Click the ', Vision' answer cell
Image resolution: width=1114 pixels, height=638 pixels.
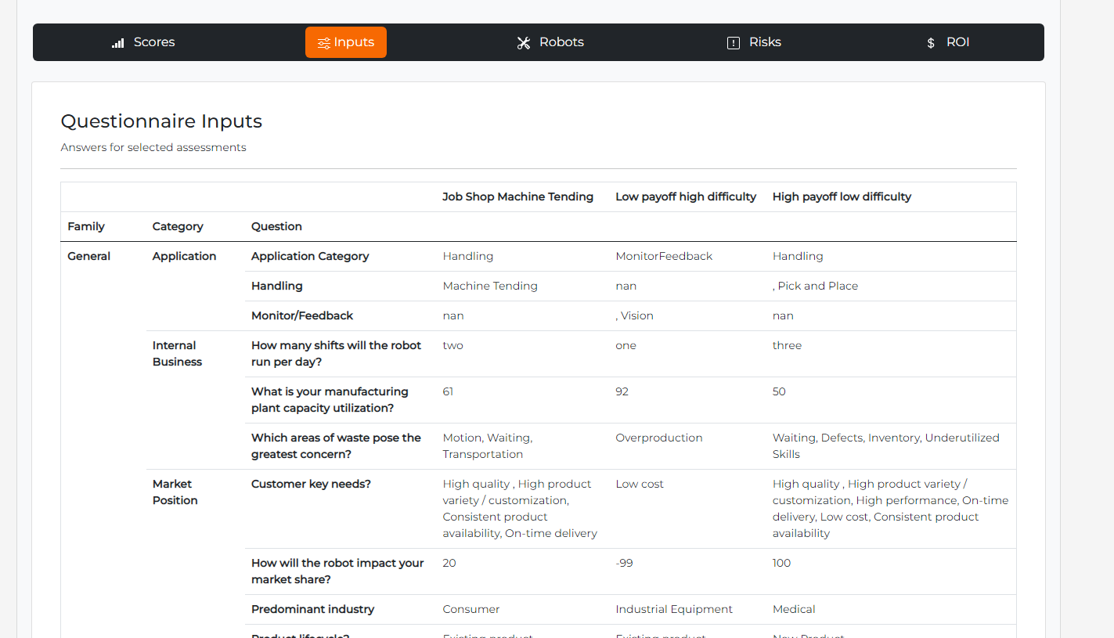click(x=634, y=315)
